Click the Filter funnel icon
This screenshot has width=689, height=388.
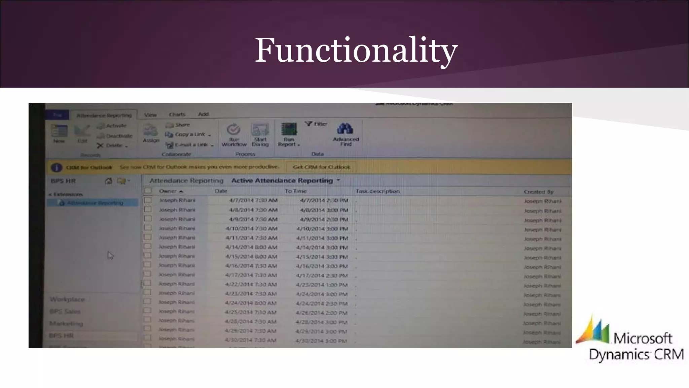(x=309, y=124)
